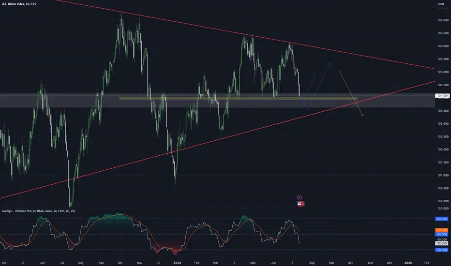Click the Apr label on time axis
Screen dimensions: 451x266
coord(4,263)
